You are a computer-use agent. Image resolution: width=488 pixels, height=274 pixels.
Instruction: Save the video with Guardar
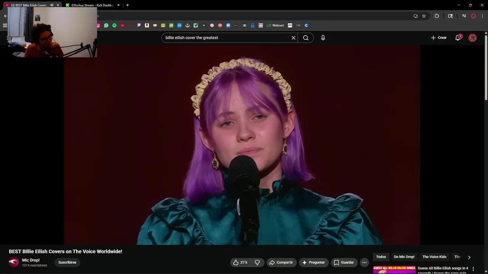pos(344,262)
